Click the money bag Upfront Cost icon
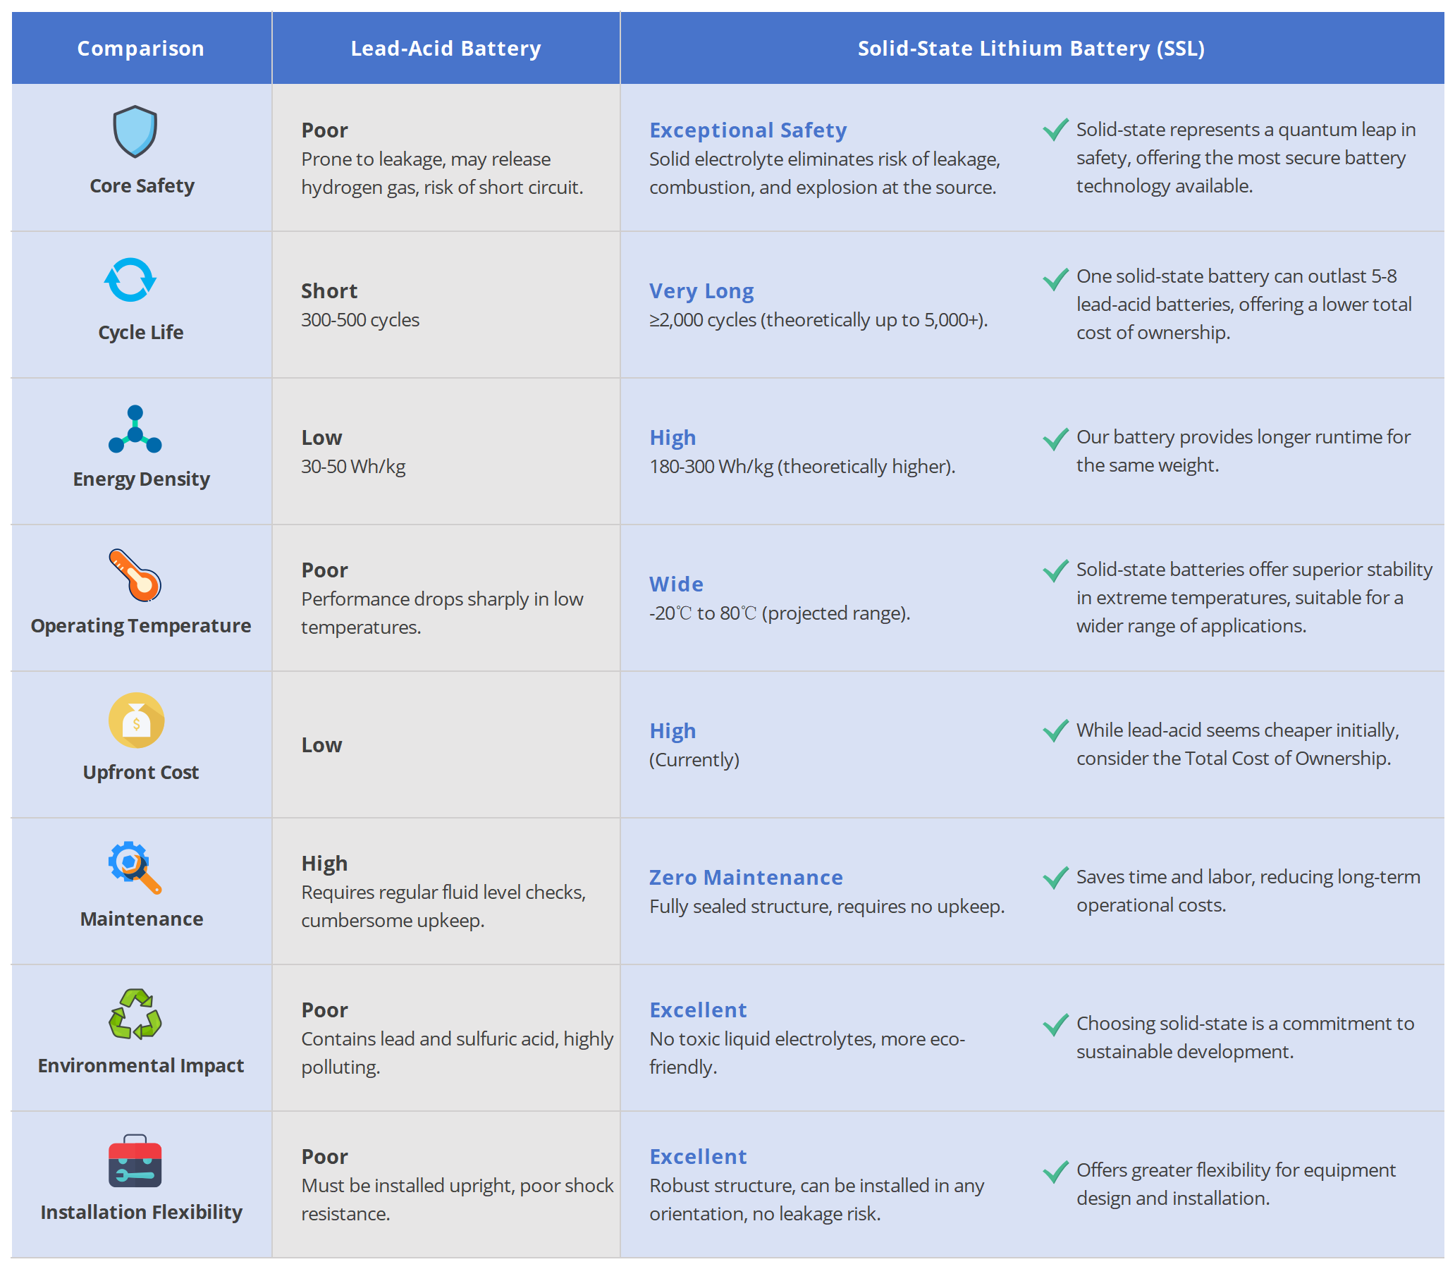This screenshot has width=1455, height=1269. coord(136,721)
